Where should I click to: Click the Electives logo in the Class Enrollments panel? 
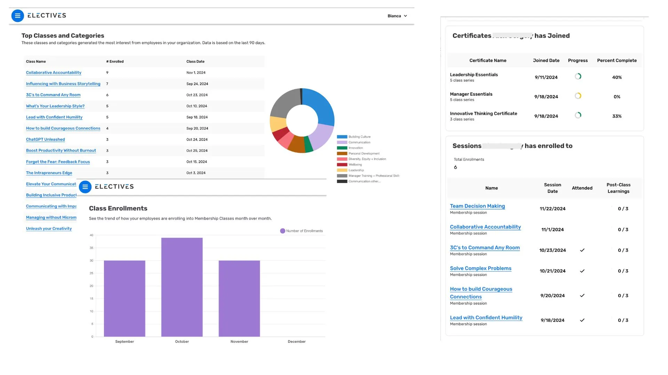coord(114,187)
